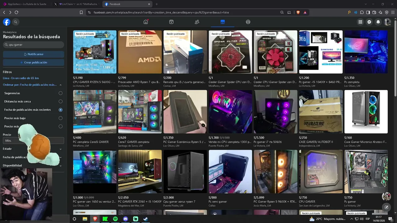The image size is (397, 223).
Task: Open a new browser tab
Action: click(x=157, y=4)
